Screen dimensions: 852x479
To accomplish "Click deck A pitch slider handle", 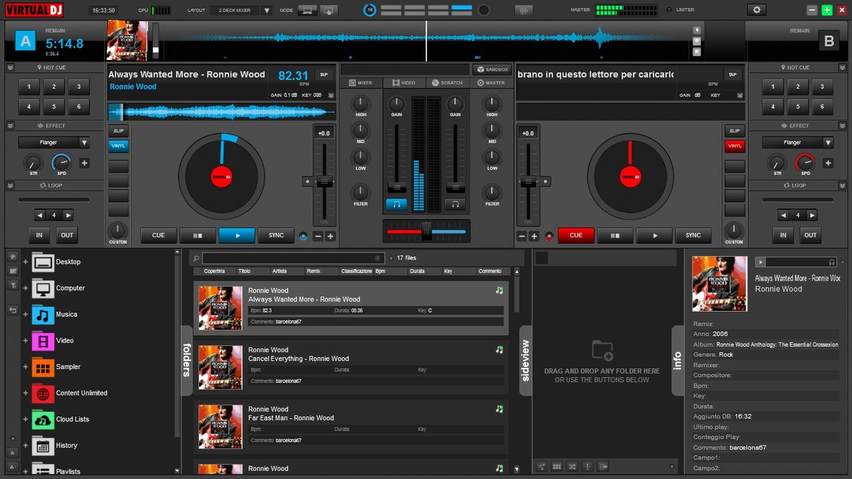I will 324,181.
